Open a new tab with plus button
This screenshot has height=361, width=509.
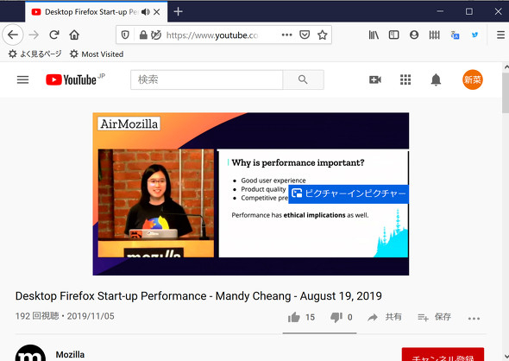click(178, 12)
